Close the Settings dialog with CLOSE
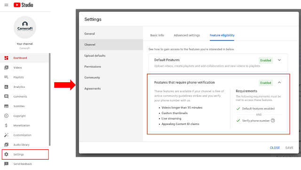The height and width of the screenshot is (170, 301). pyautogui.click(x=275, y=148)
